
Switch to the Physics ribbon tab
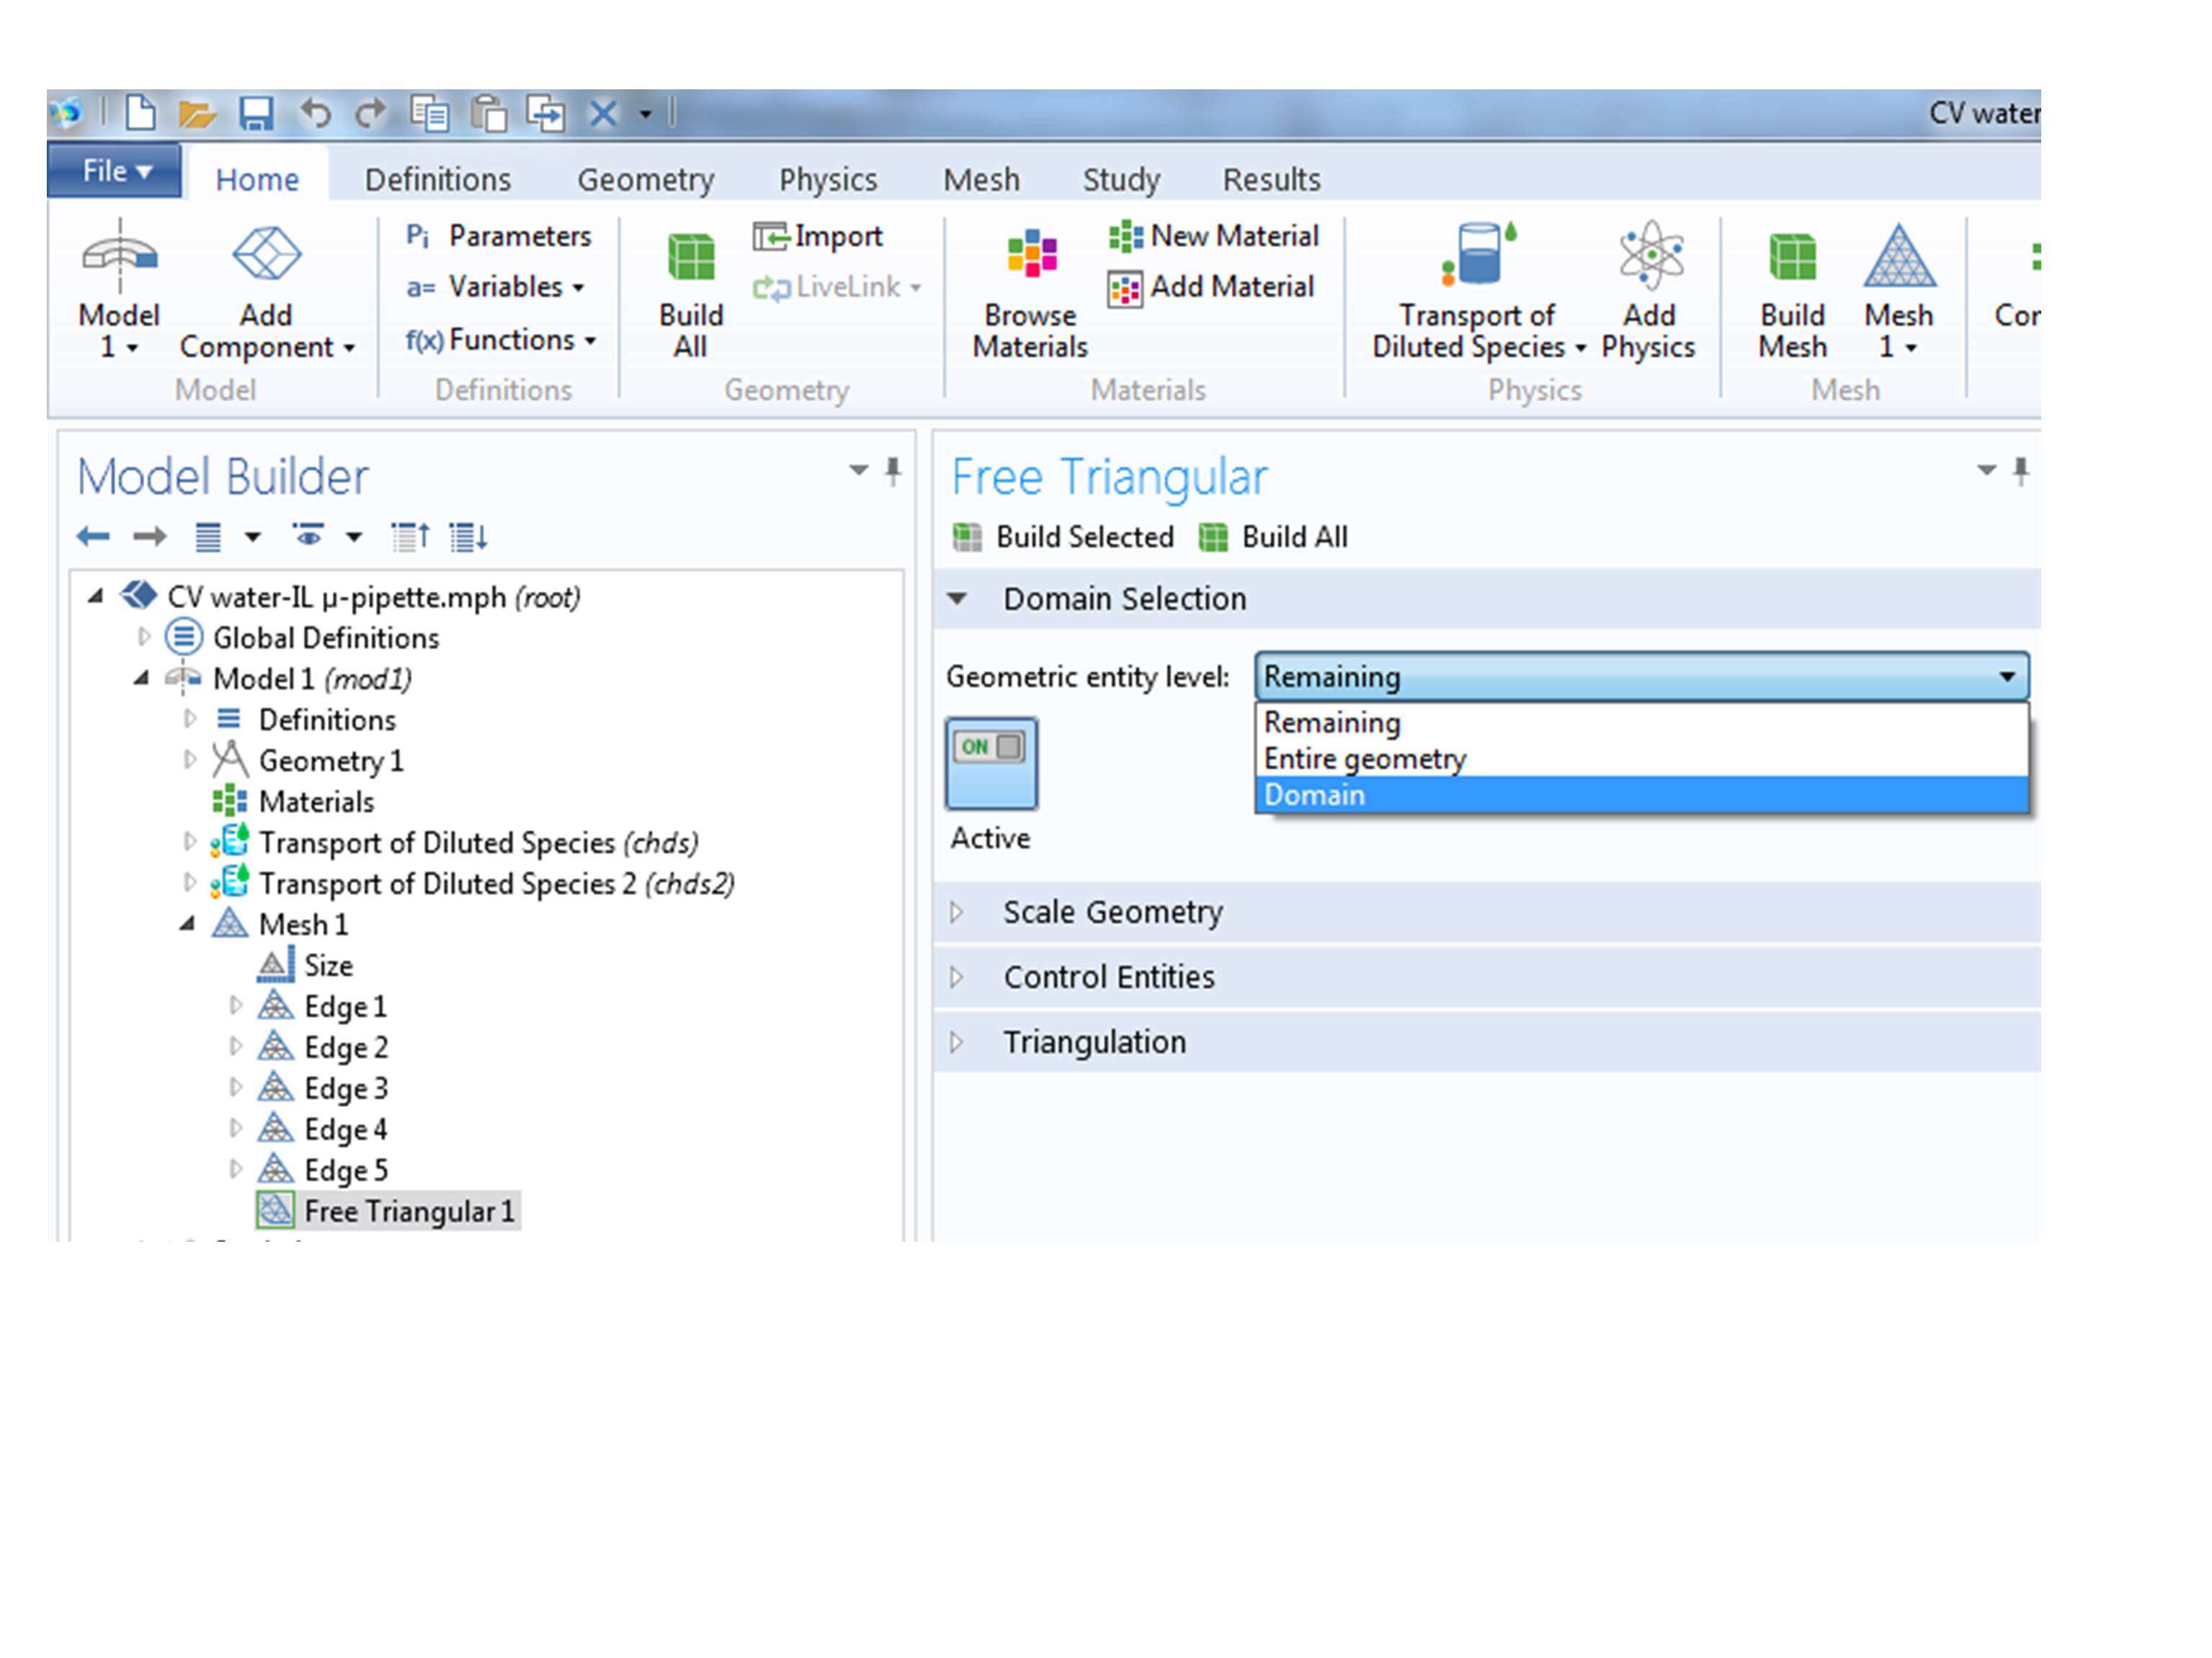[827, 180]
